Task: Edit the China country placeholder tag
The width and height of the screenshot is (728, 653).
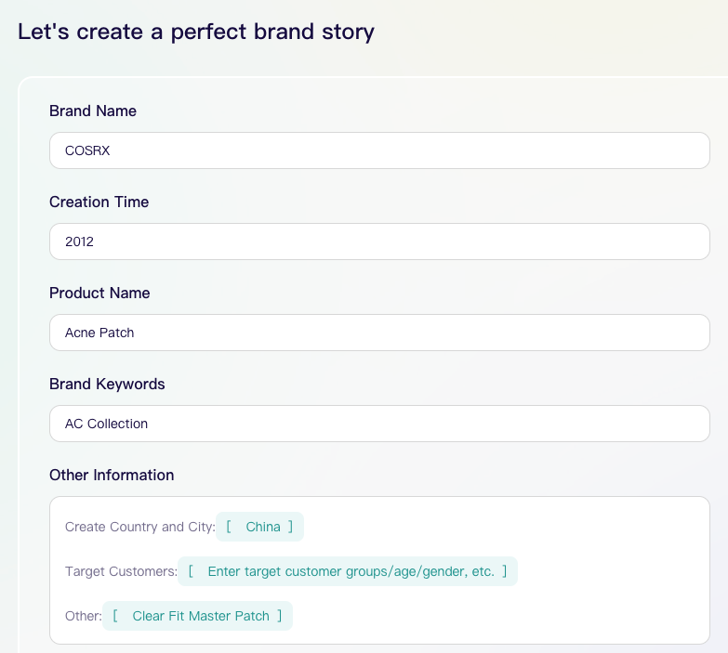Action: click(x=263, y=527)
